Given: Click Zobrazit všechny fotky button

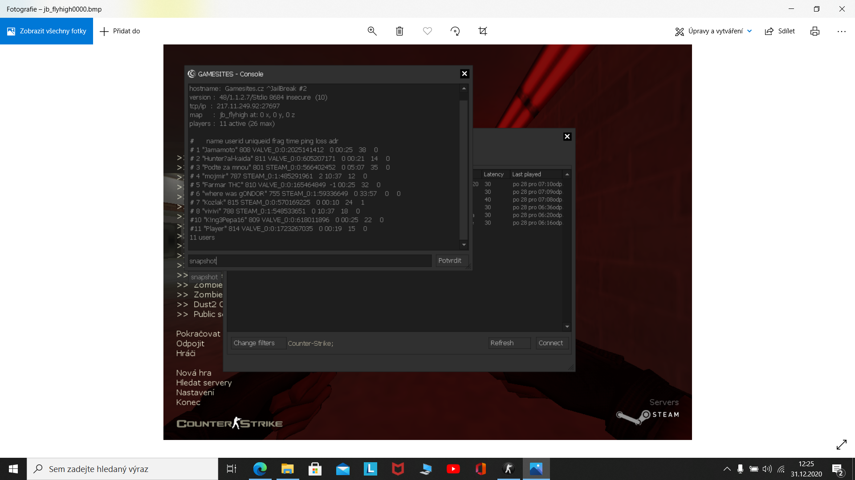Looking at the screenshot, I should tap(46, 31).
